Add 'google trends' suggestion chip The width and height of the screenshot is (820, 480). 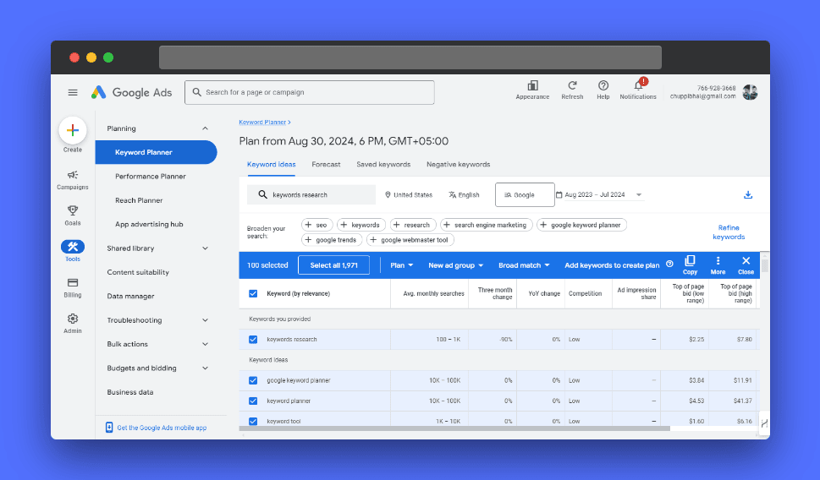(x=332, y=240)
